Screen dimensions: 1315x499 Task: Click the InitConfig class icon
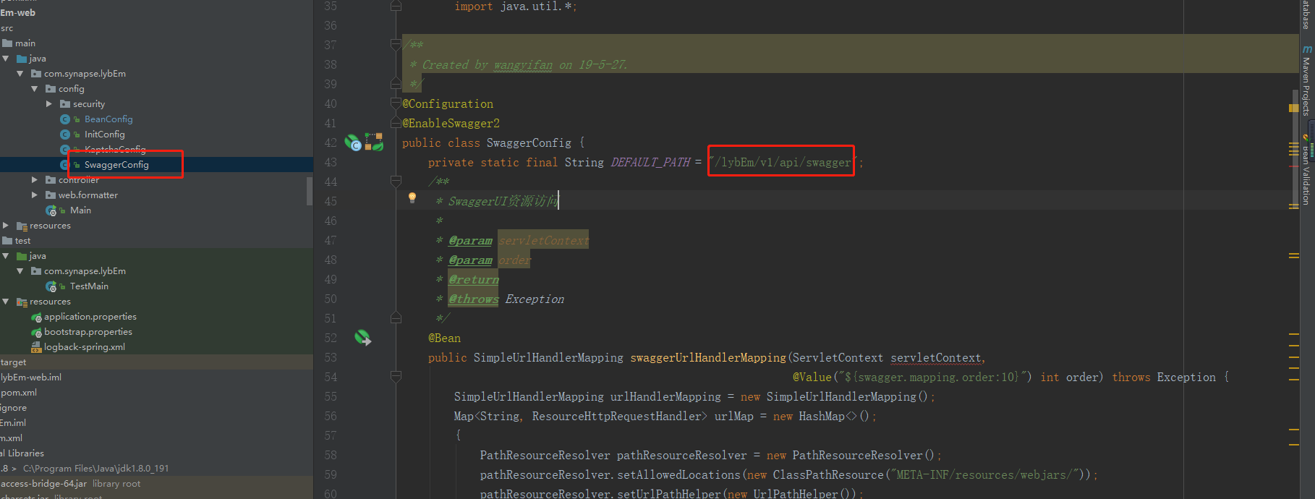tap(65, 135)
